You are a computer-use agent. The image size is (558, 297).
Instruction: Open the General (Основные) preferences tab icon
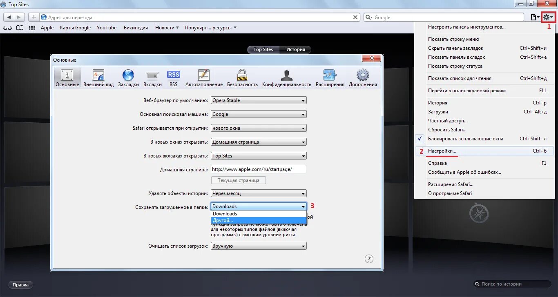click(67, 78)
